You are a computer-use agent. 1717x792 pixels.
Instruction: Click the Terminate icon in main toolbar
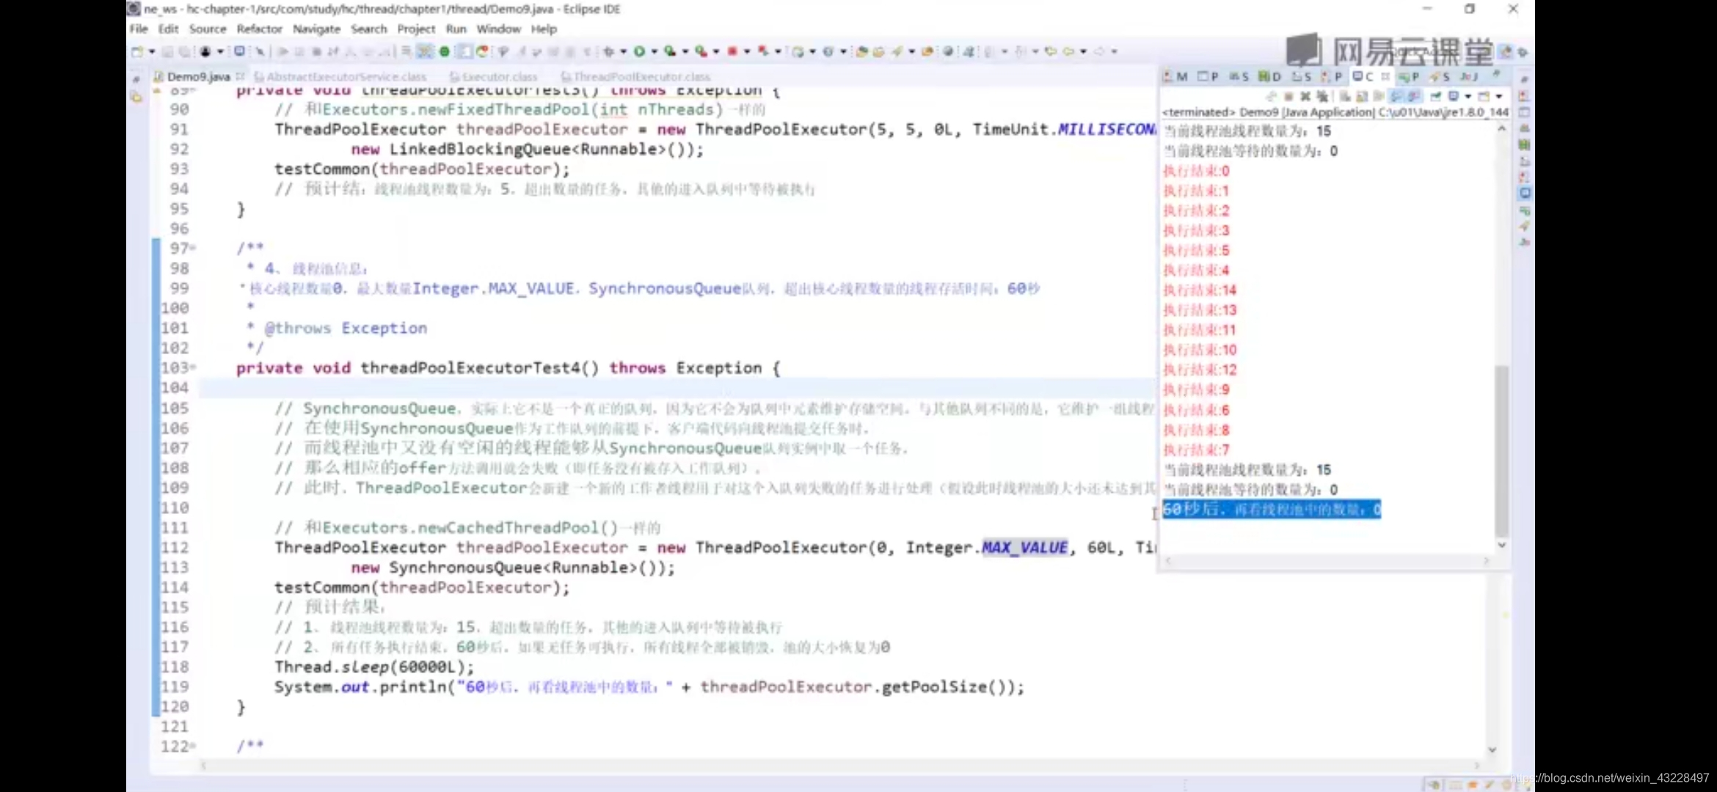317,51
